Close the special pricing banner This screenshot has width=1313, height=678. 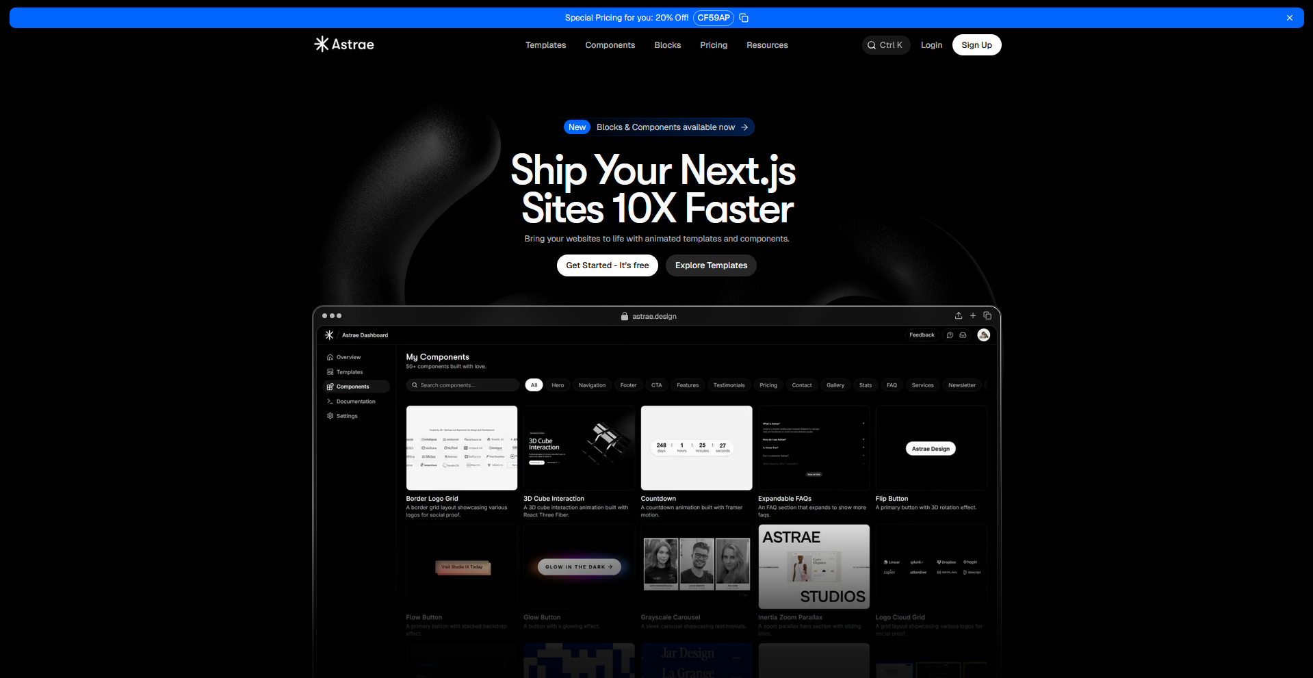click(x=1289, y=18)
